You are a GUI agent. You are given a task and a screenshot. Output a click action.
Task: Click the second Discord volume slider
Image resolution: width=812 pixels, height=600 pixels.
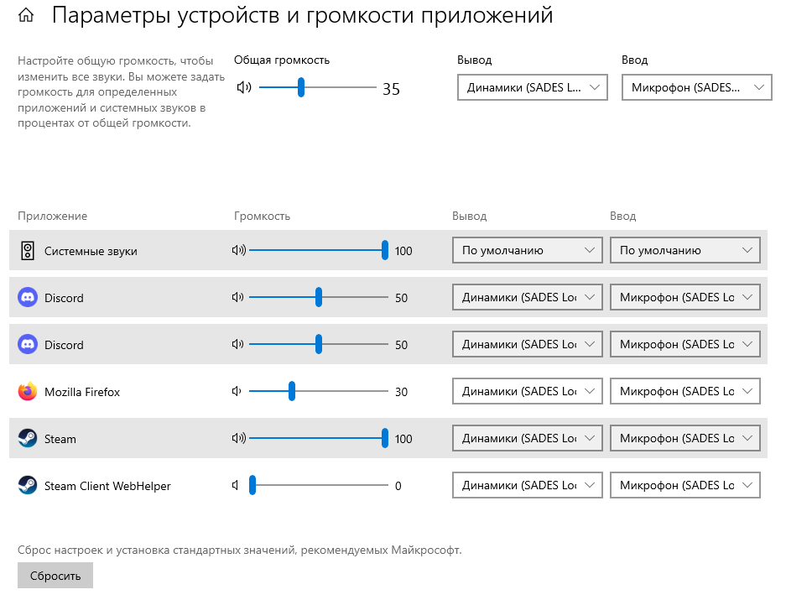319,344
